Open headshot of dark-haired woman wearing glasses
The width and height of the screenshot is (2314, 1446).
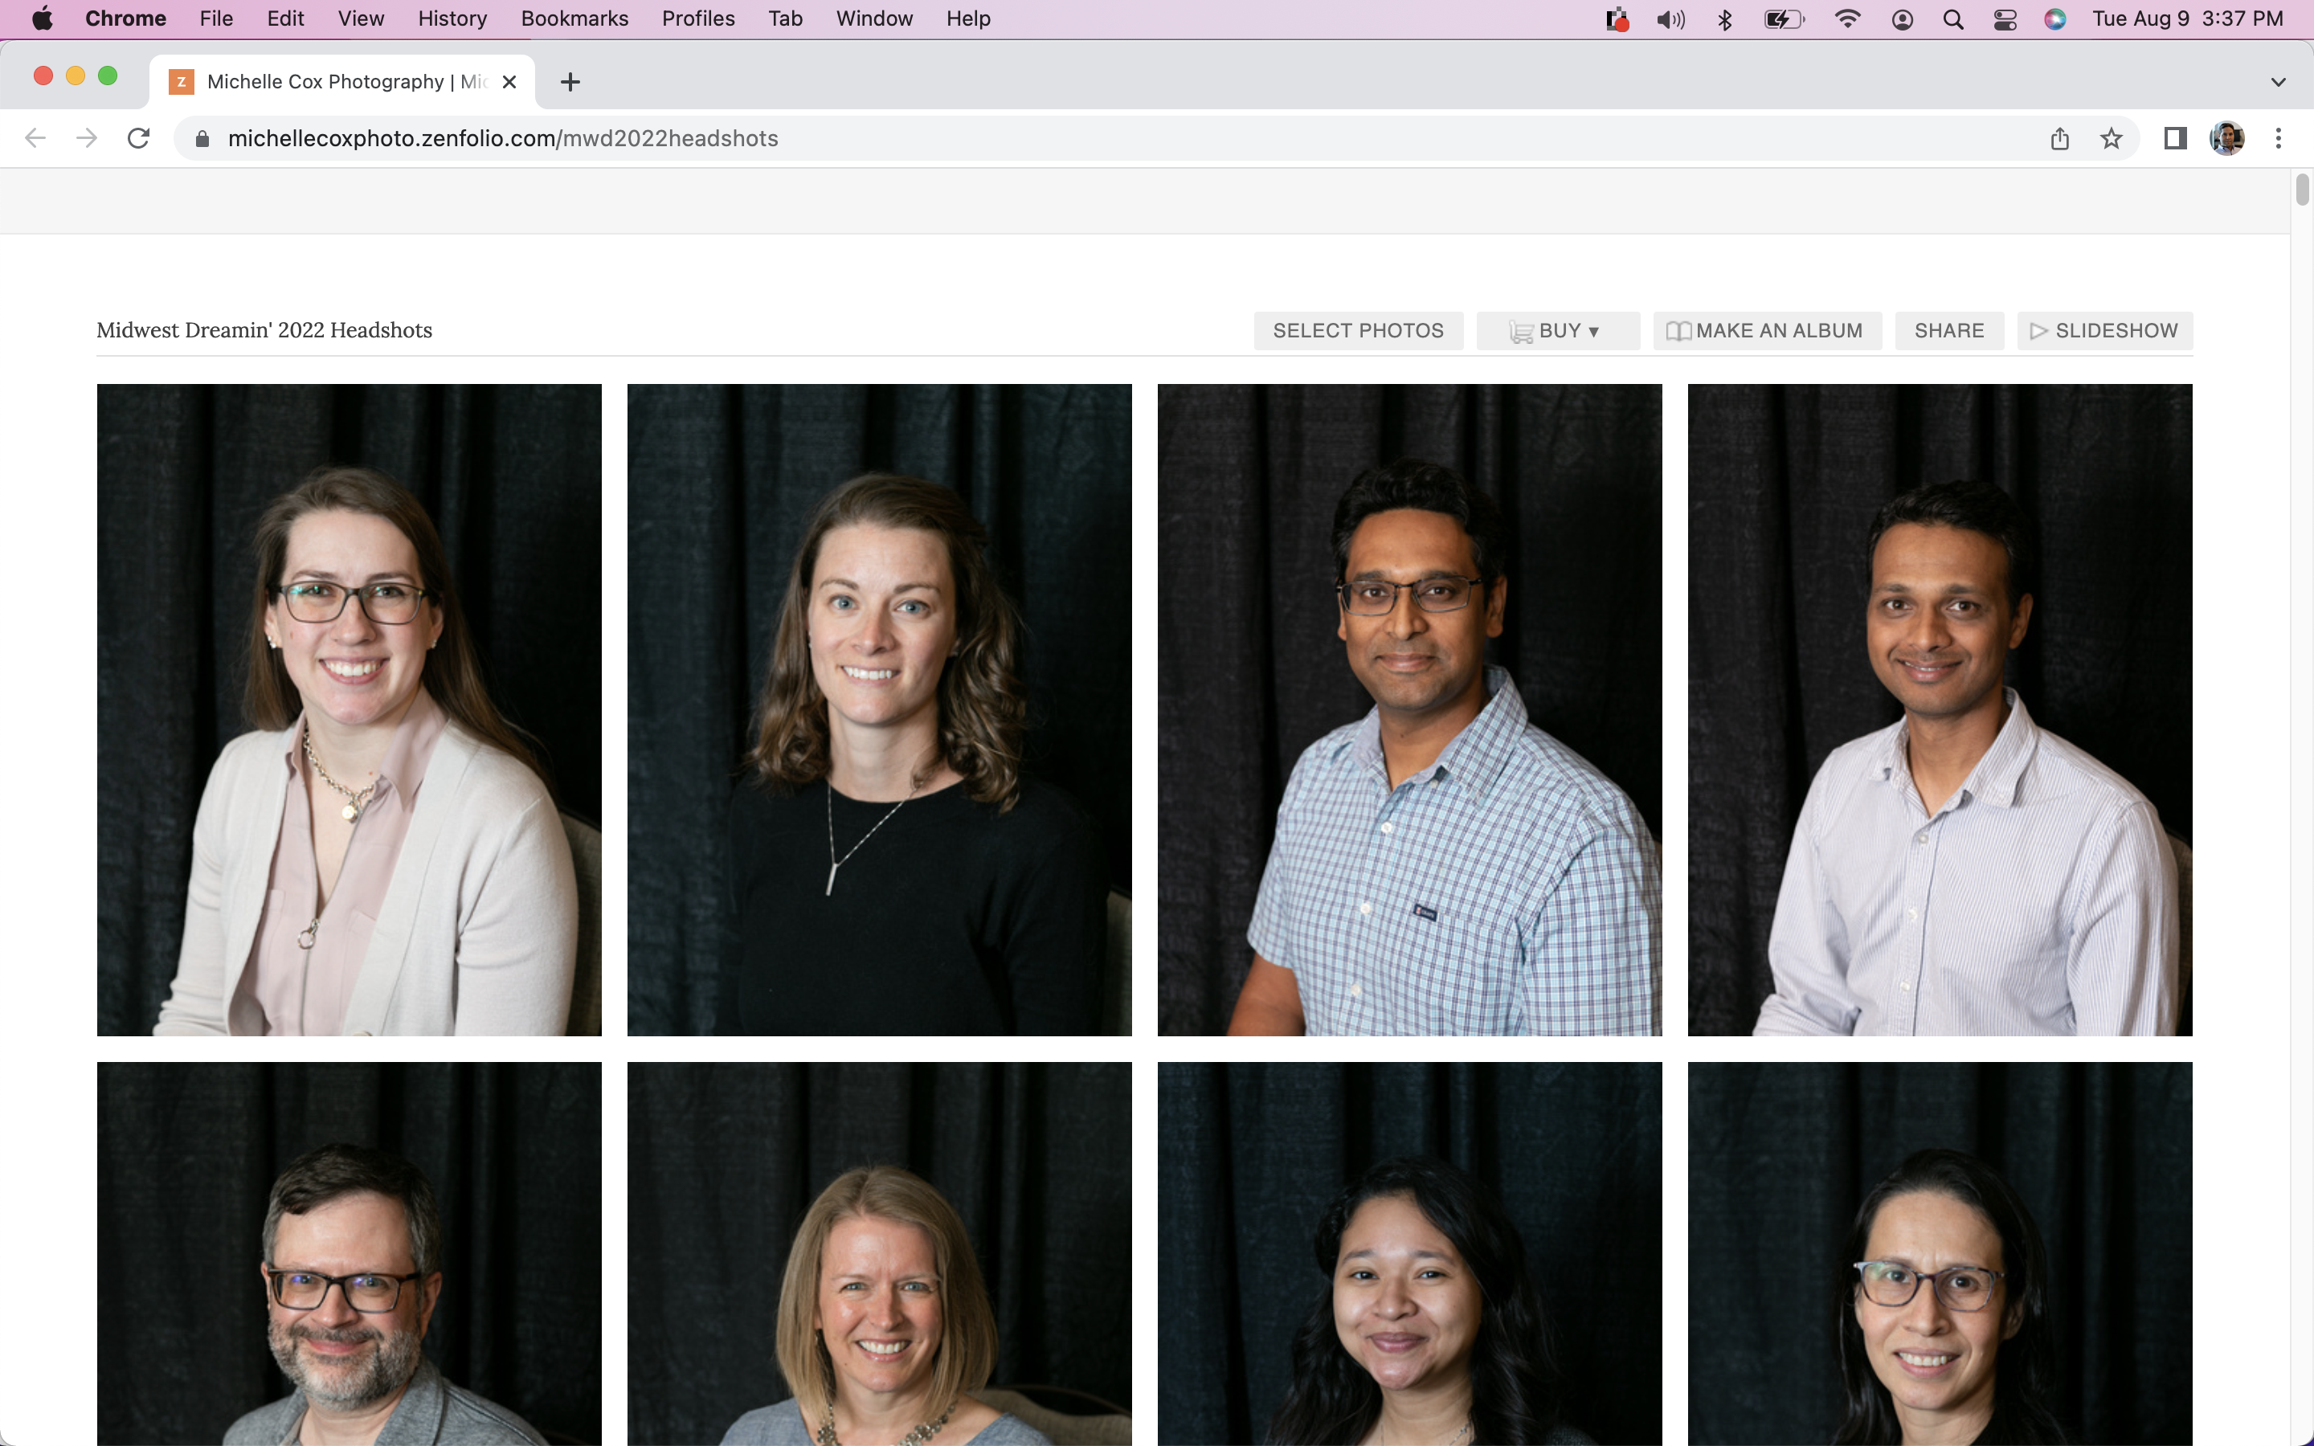[1939, 1254]
